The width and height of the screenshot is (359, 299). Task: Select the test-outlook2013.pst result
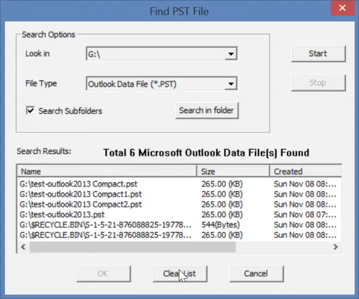(x=179, y=215)
